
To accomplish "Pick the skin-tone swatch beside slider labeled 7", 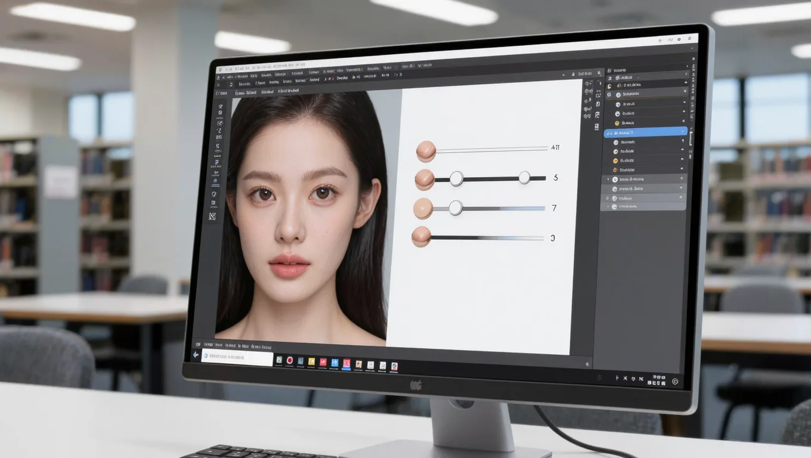I will pyautogui.click(x=423, y=208).
